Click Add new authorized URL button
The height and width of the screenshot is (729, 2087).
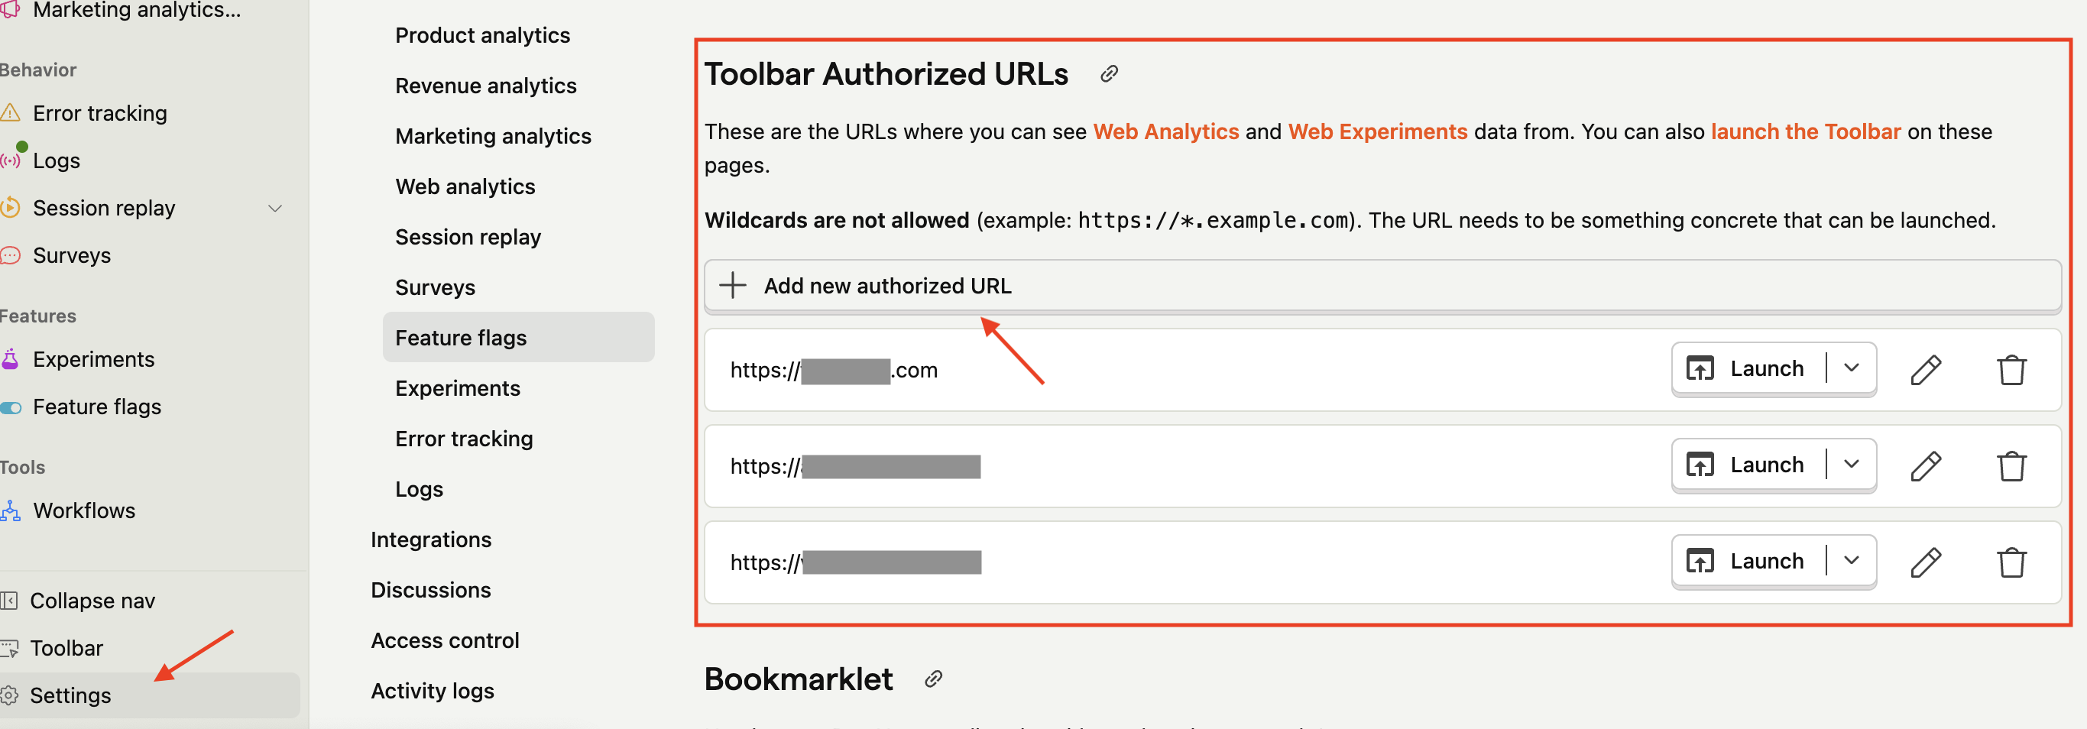(887, 286)
